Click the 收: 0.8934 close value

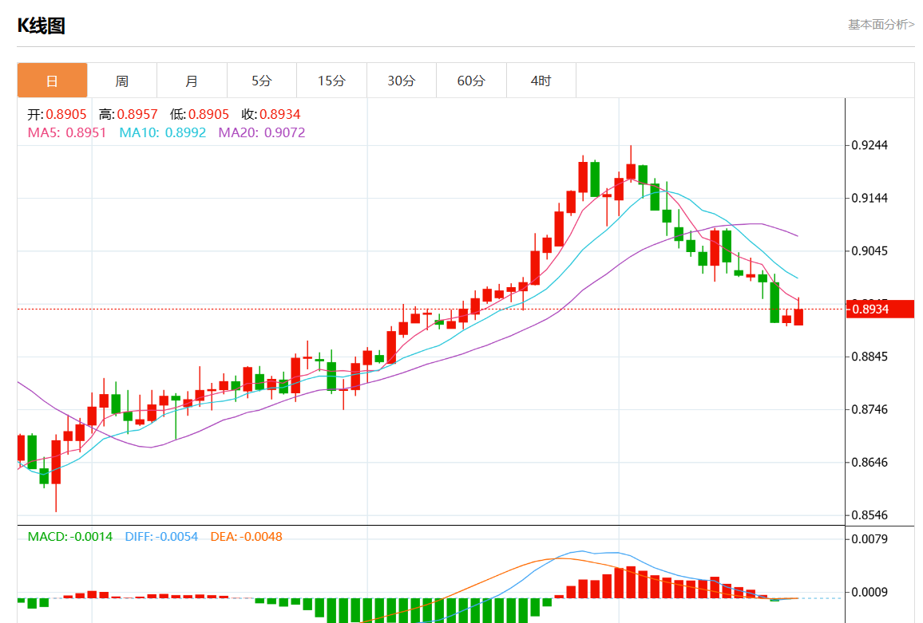click(x=271, y=114)
